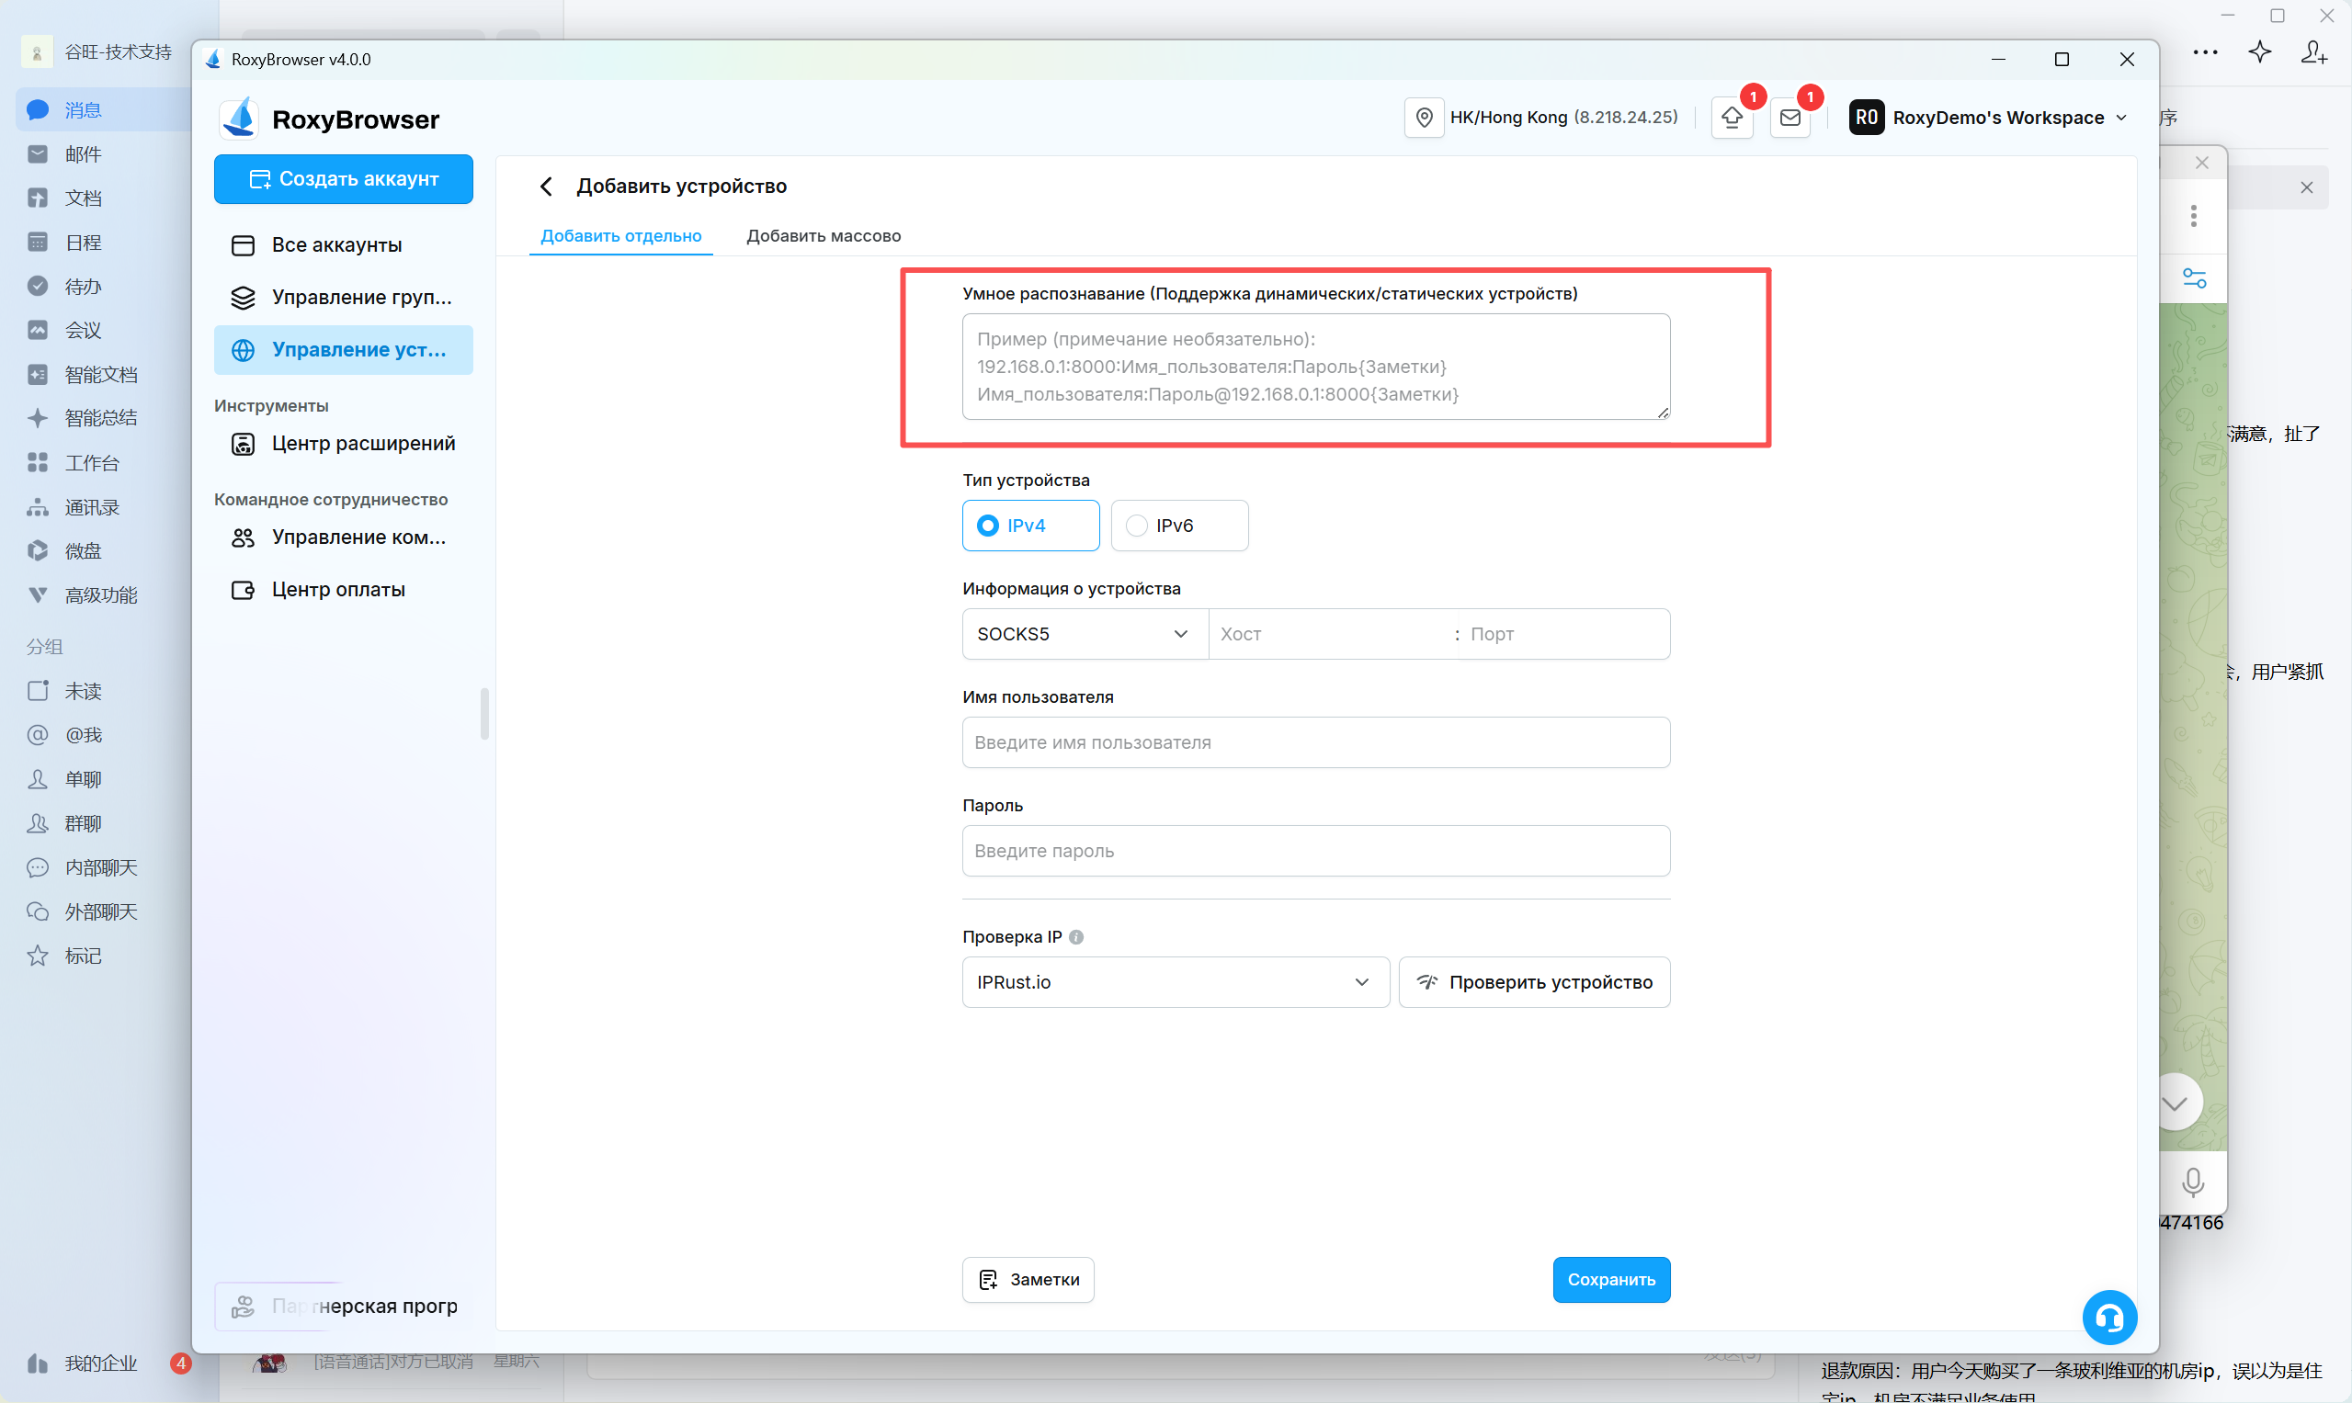Open the SOCKS5 protocol dropdown
This screenshot has height=1403, width=2352.
[x=1085, y=633]
